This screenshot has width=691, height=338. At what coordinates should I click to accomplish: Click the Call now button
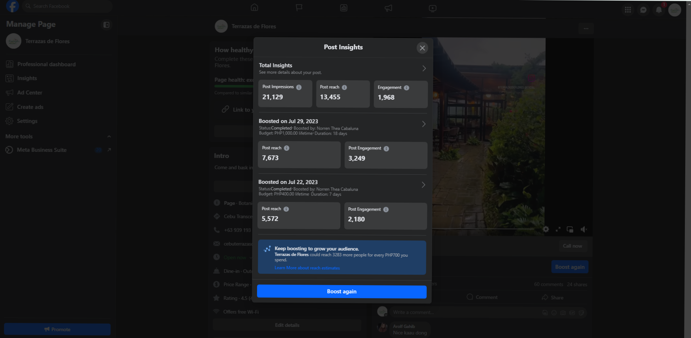pos(573,246)
